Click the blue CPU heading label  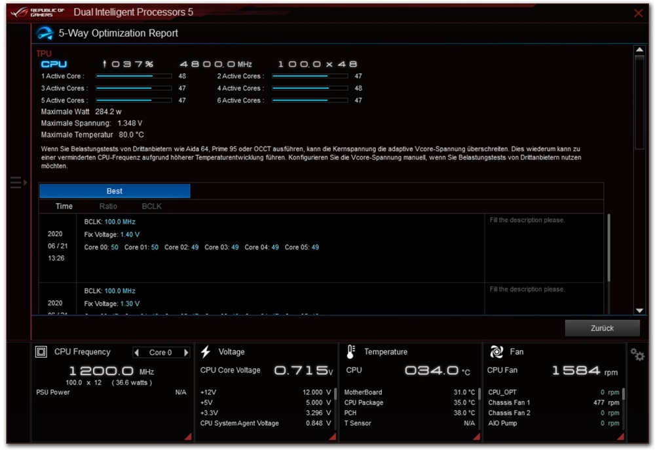[x=54, y=64]
